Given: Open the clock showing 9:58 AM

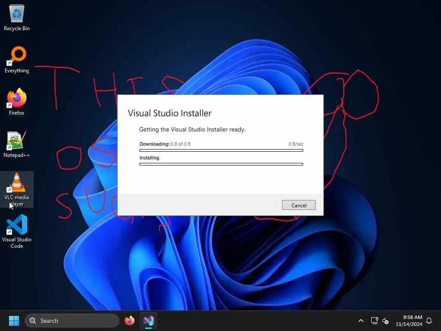Looking at the screenshot, I should pos(409,321).
